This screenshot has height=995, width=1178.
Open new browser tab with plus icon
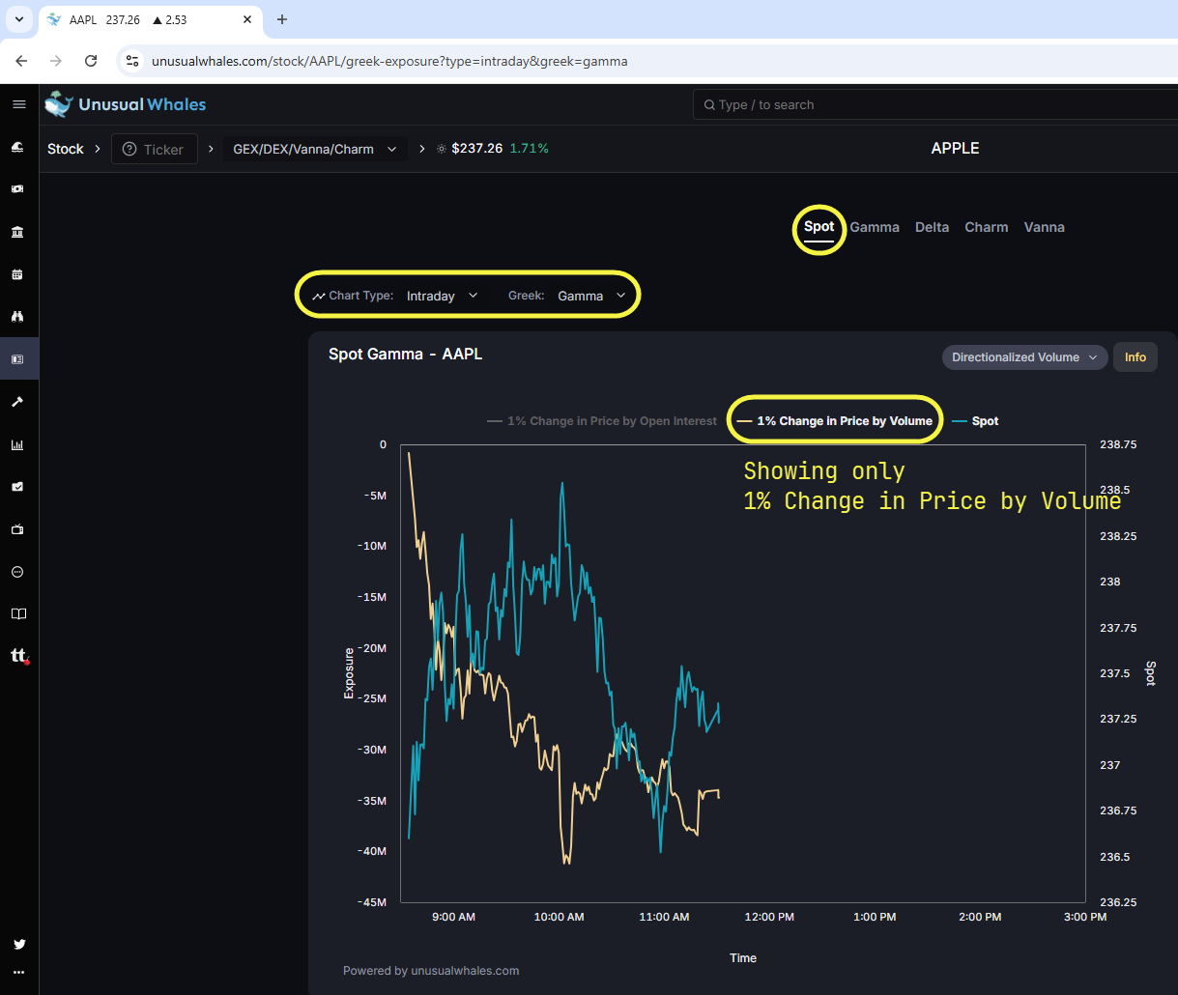click(282, 19)
